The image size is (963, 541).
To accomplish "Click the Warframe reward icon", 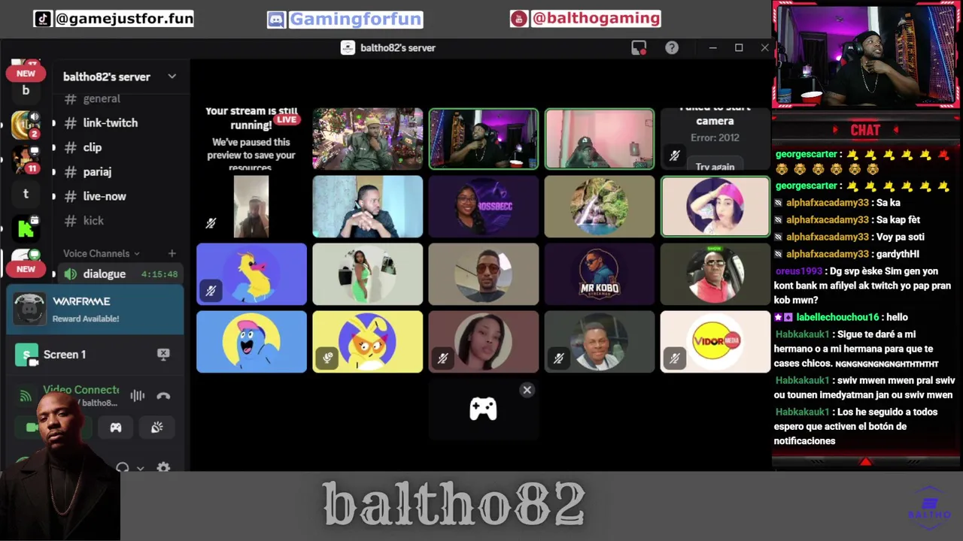I will point(29,309).
